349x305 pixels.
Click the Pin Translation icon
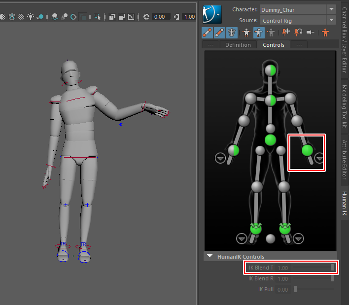(x=286, y=33)
